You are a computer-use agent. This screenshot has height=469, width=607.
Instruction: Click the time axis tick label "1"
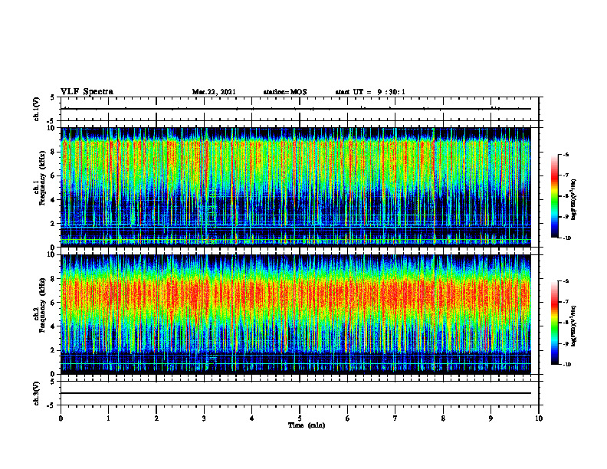pos(108,418)
